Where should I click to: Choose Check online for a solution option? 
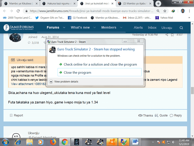tap(99, 65)
